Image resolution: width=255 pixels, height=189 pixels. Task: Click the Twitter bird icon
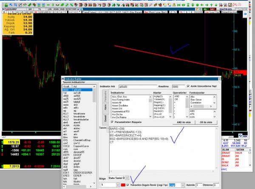(81, 9)
